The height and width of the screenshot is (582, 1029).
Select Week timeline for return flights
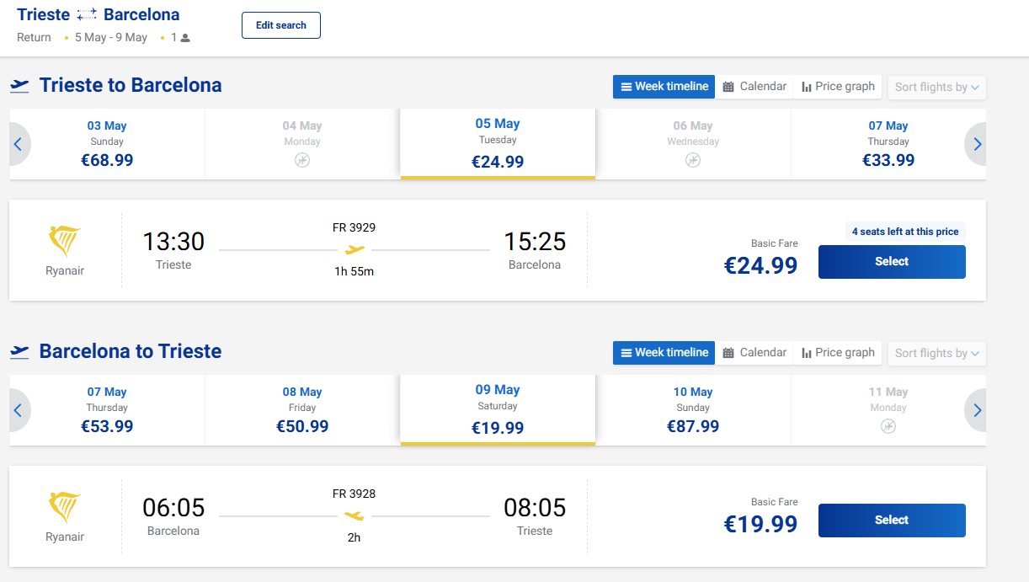point(664,353)
